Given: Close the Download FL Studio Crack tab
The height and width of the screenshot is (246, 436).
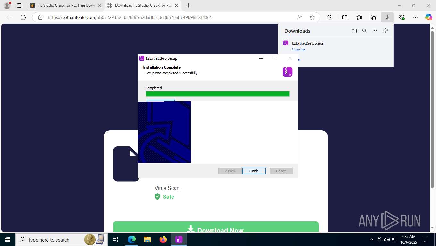Looking at the screenshot, I should (x=176, y=5).
